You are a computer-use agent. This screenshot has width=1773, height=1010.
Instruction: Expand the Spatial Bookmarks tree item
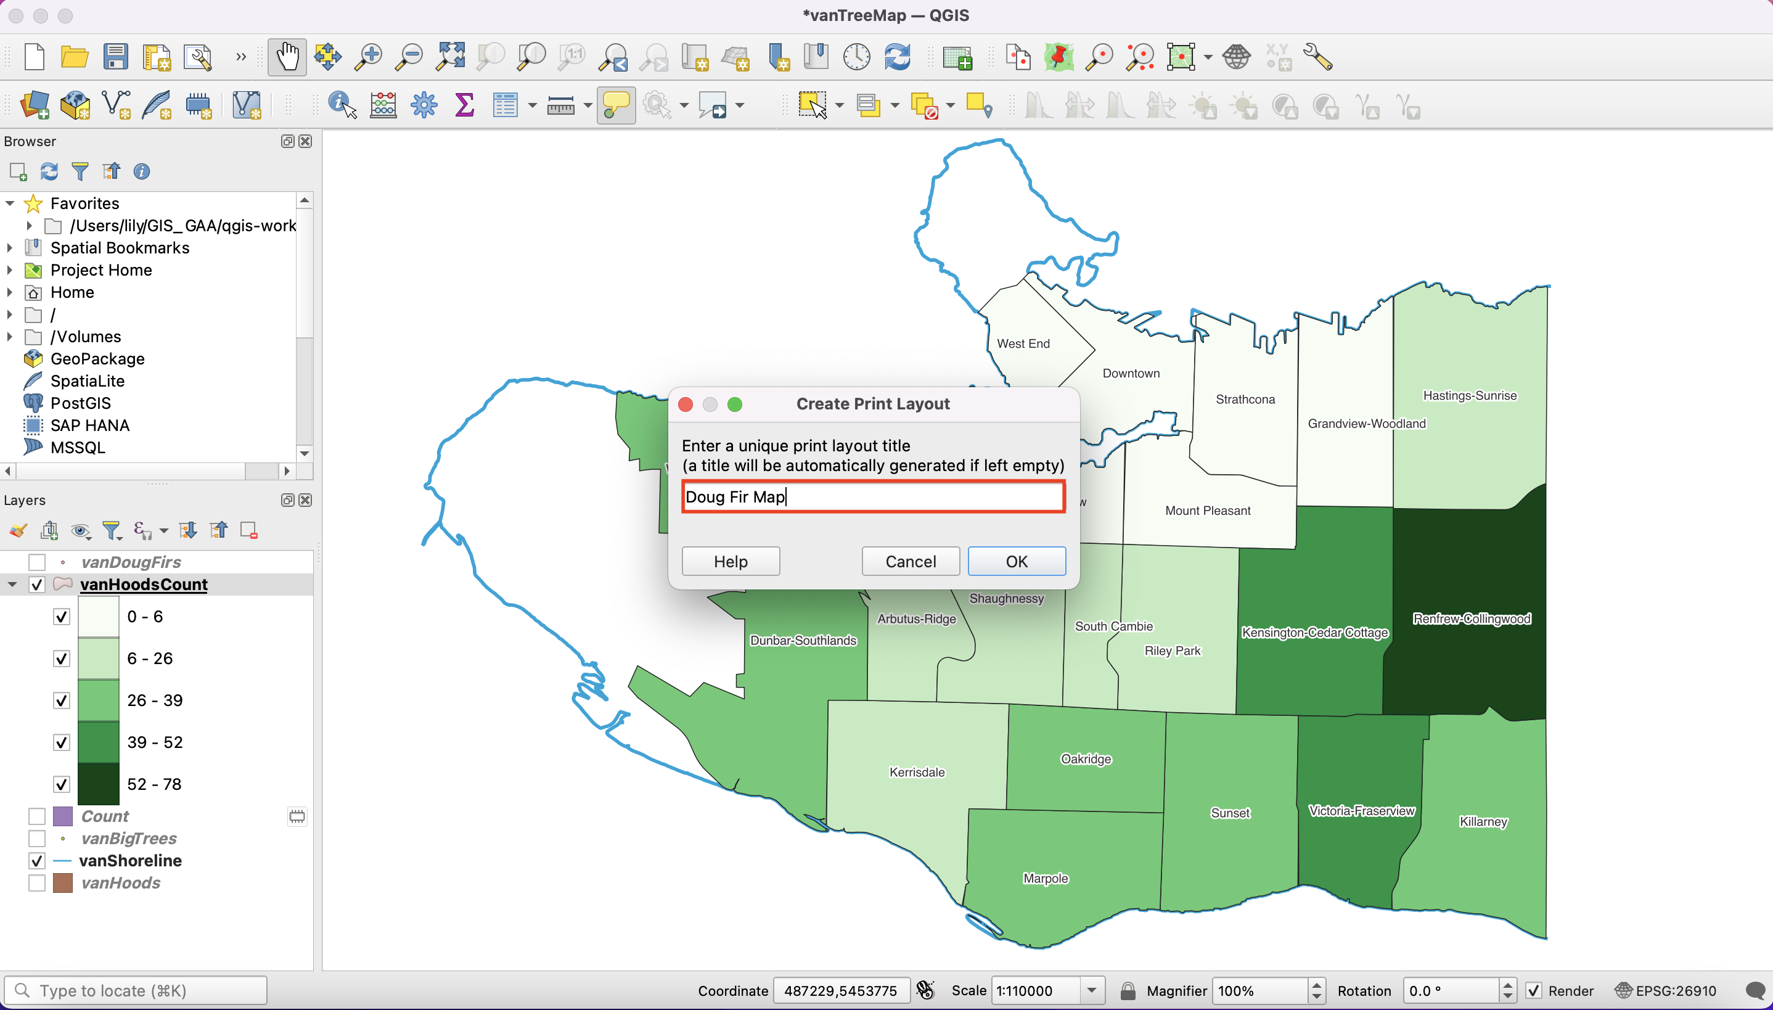point(10,248)
